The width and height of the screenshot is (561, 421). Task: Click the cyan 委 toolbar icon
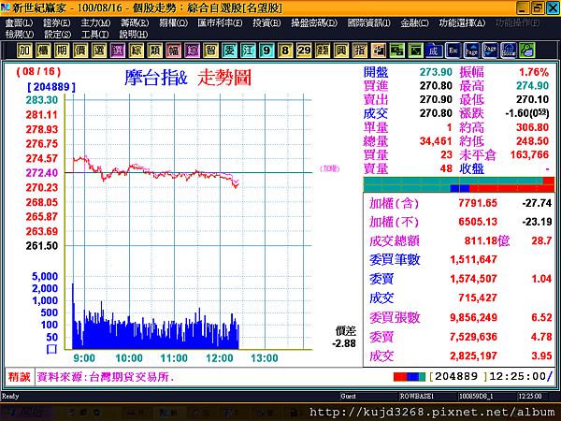[x=229, y=51]
